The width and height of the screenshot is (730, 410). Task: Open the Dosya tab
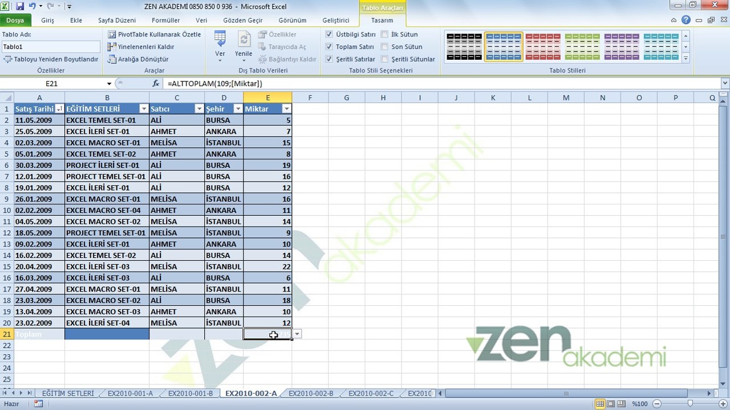pyautogui.click(x=15, y=20)
